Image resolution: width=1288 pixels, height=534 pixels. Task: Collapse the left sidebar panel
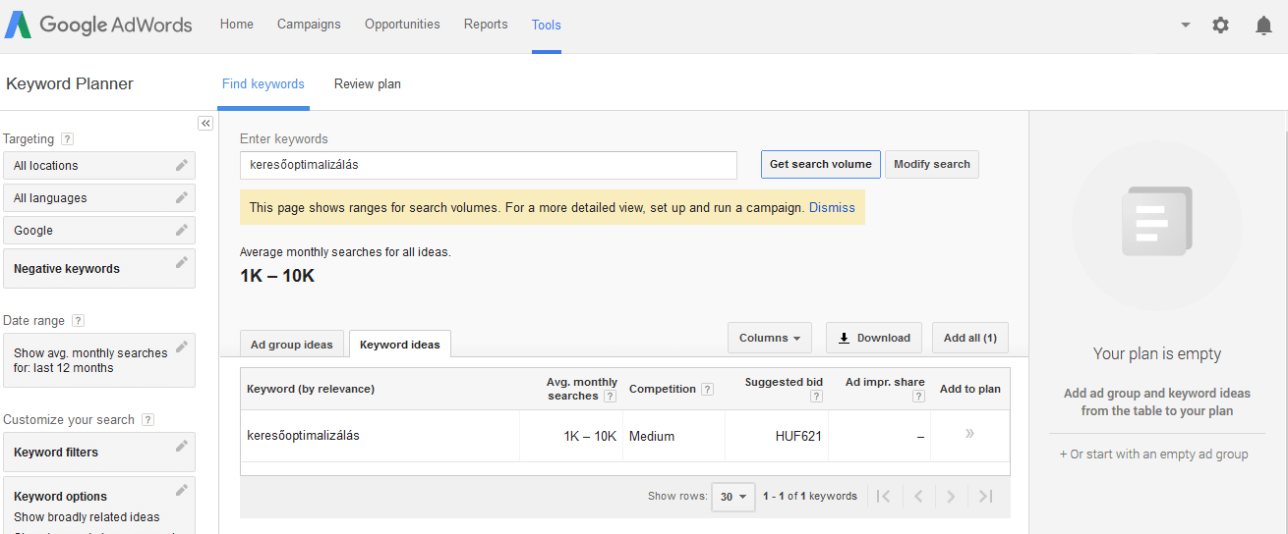click(x=205, y=123)
